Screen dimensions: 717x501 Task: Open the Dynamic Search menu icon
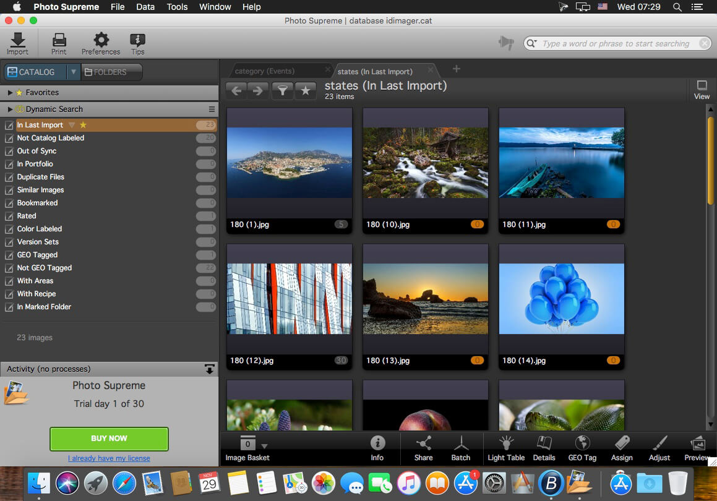point(212,109)
